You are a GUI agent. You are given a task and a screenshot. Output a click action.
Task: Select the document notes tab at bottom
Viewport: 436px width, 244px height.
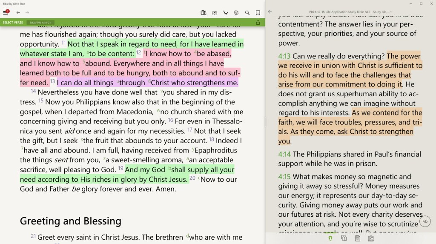click(x=358, y=238)
